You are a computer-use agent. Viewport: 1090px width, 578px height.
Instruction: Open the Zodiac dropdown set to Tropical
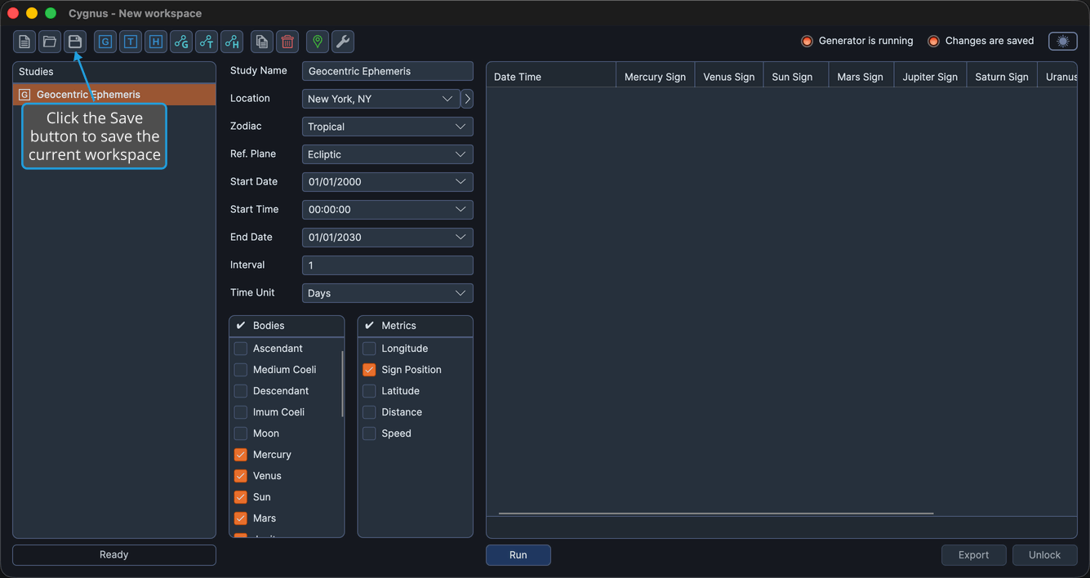coord(388,127)
